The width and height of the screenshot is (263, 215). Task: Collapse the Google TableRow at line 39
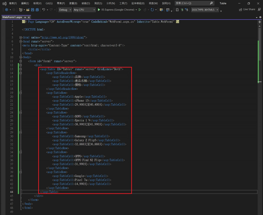[x=21, y=172]
